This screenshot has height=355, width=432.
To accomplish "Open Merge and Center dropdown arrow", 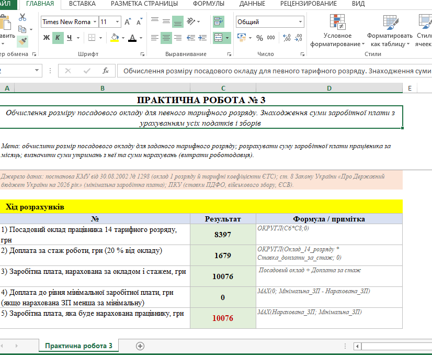I will [x=228, y=38].
